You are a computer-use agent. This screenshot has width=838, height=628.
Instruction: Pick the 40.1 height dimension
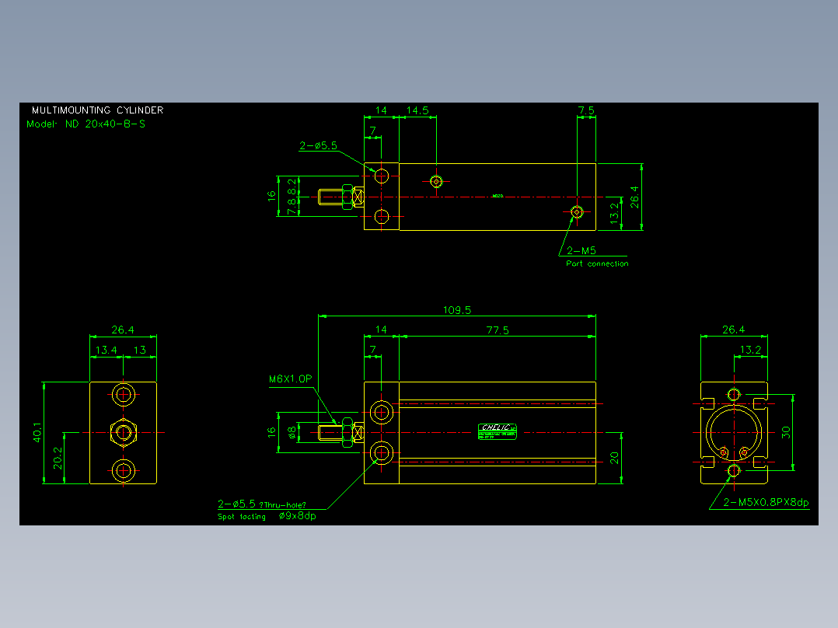(37, 432)
